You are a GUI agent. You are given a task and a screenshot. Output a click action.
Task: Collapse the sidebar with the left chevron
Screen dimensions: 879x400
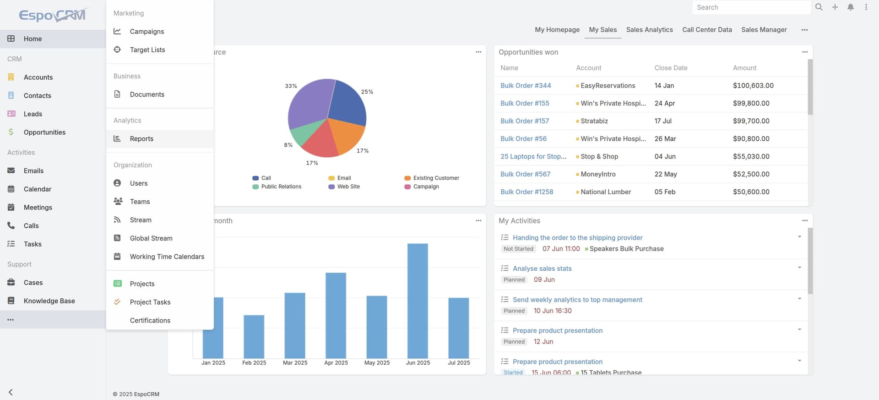pyautogui.click(x=11, y=392)
